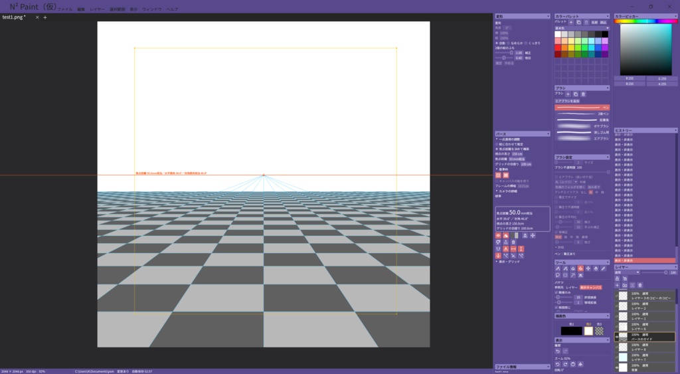Click the エアブラシを追加 button

(x=567, y=101)
